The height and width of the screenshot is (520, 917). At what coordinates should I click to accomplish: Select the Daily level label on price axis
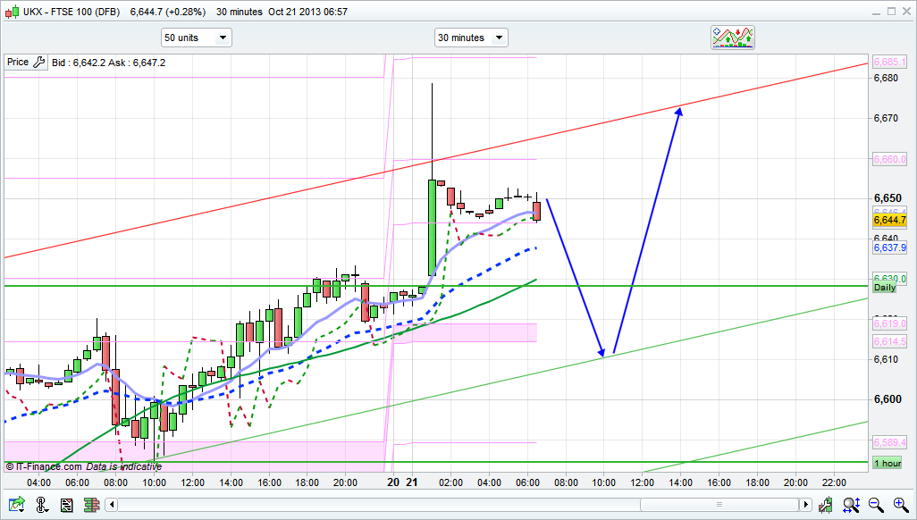(884, 288)
